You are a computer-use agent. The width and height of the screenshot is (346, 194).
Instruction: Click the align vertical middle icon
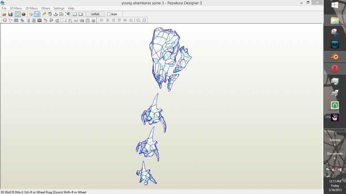tap(125, 20)
